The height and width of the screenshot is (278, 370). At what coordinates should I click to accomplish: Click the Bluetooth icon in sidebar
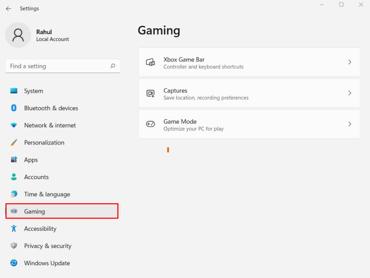click(x=14, y=108)
